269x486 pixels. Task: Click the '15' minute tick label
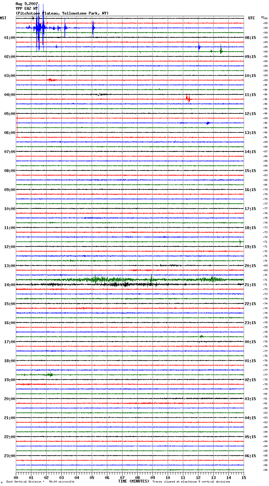click(244, 477)
